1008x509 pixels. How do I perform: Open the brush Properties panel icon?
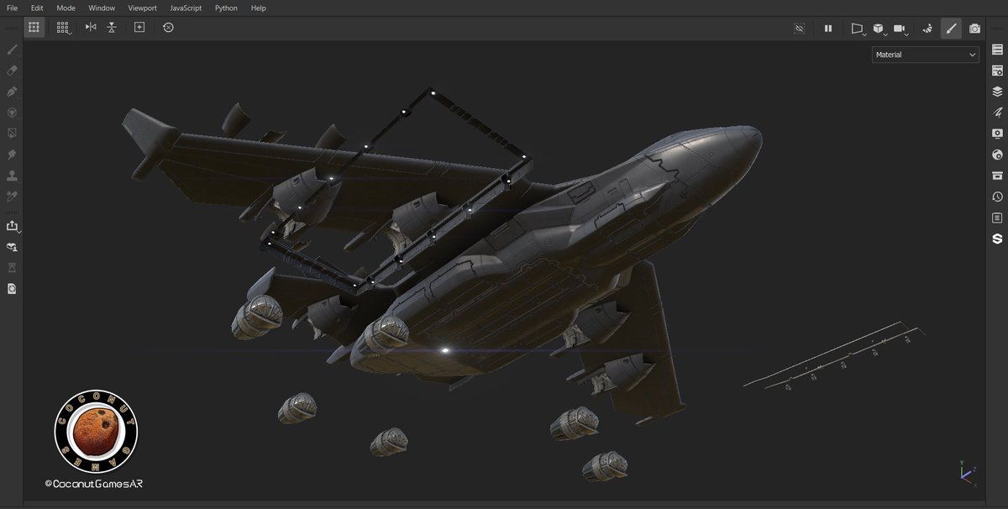pos(997,113)
